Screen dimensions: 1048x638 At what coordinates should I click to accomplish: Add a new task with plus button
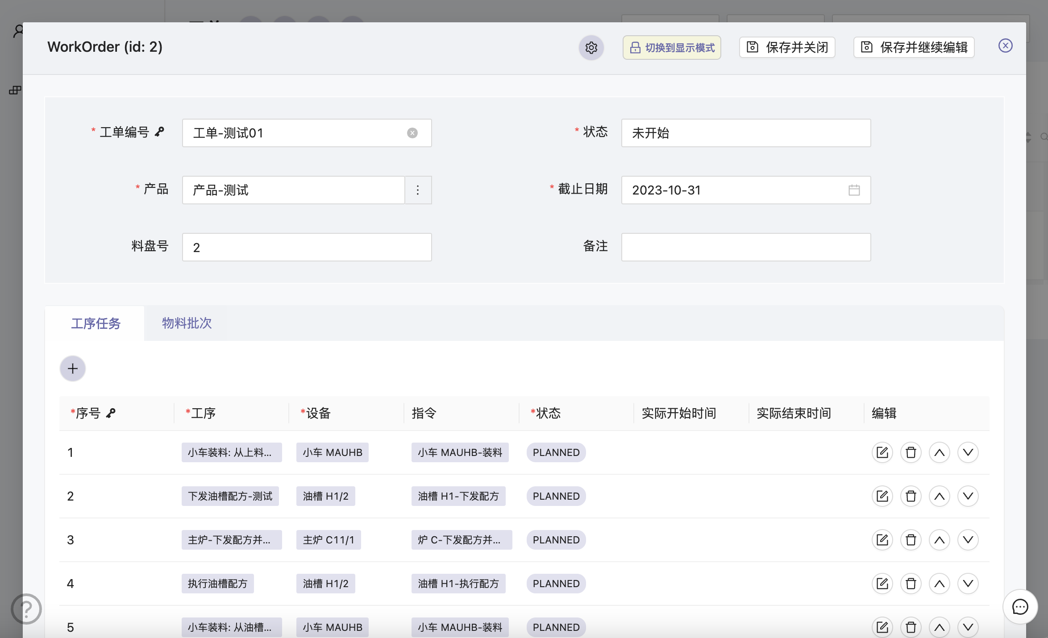(x=73, y=369)
